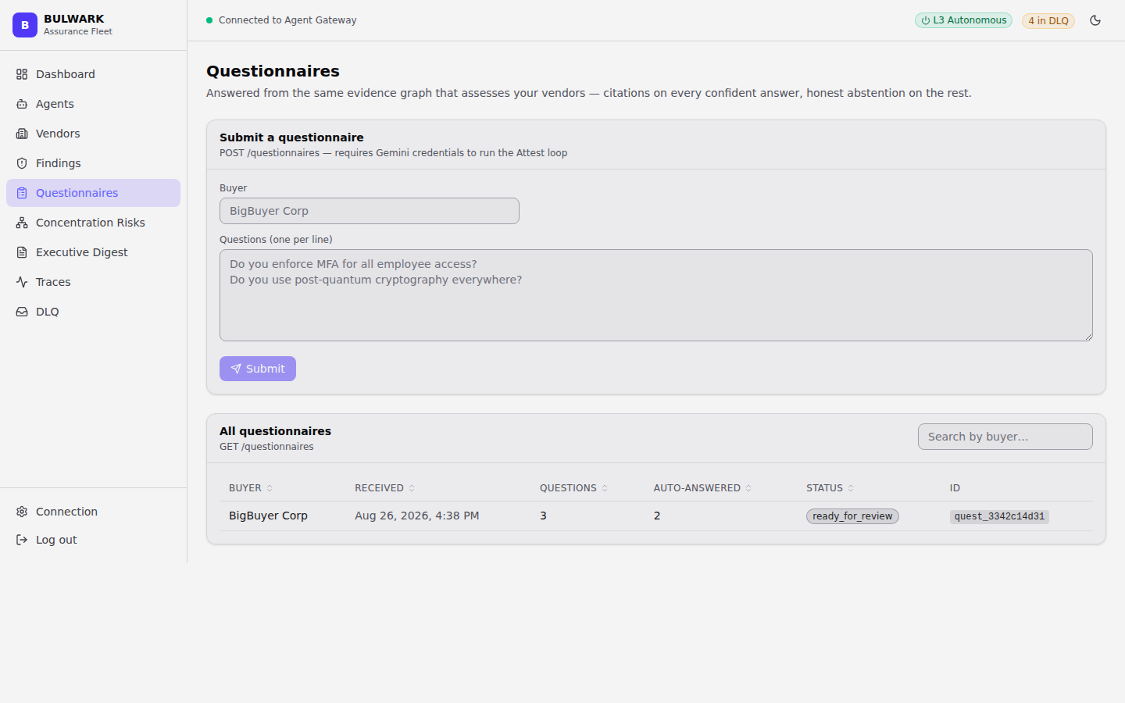1125x703 pixels.
Task: Sort by Received column header
Action: coord(384,488)
